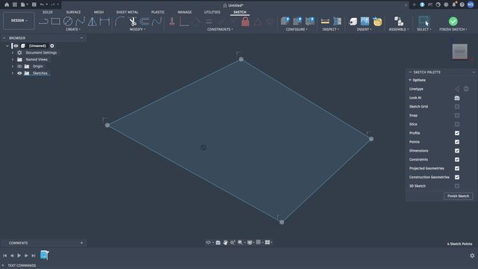Screen dimensions: 478x269
Task: Open the Help question mark
Action: pyautogui.click(x=462, y=4)
